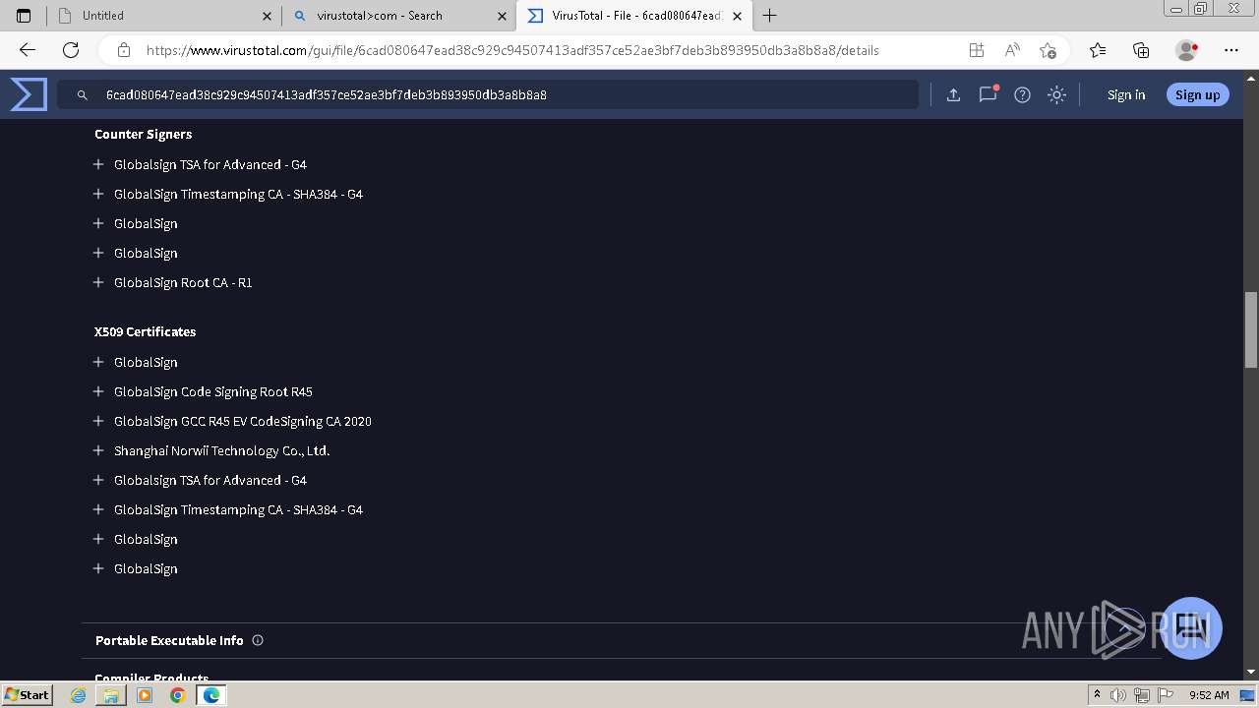Click the taskbar clock 9:52 AM
The width and height of the screenshot is (1259, 708).
pyautogui.click(x=1209, y=695)
